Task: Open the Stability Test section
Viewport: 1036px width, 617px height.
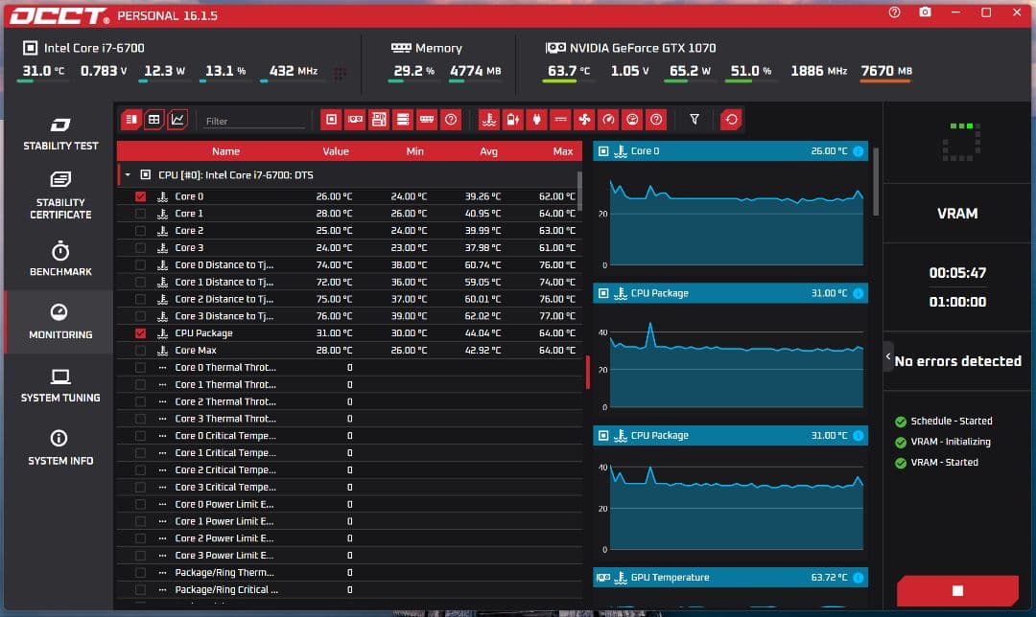Action: pos(60,134)
